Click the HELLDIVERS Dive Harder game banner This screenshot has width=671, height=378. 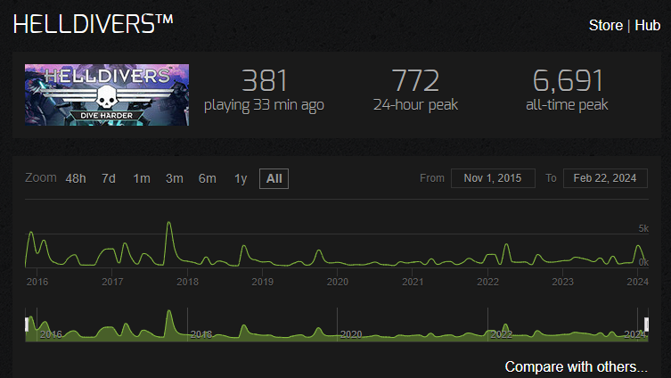click(107, 94)
